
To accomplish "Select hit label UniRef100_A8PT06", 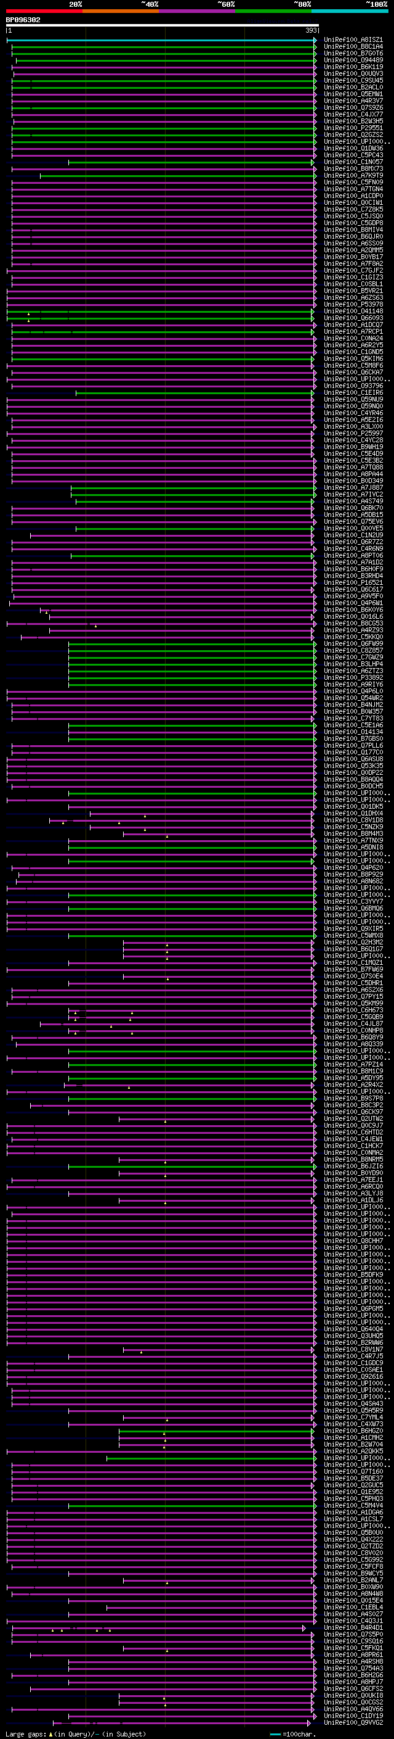I will point(353,556).
